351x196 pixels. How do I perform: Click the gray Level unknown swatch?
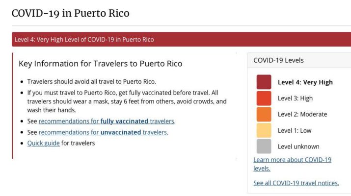(x=264, y=147)
